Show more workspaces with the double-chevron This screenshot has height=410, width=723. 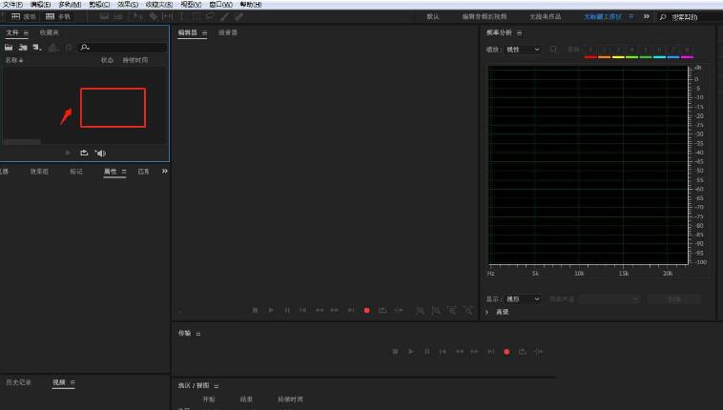point(647,16)
